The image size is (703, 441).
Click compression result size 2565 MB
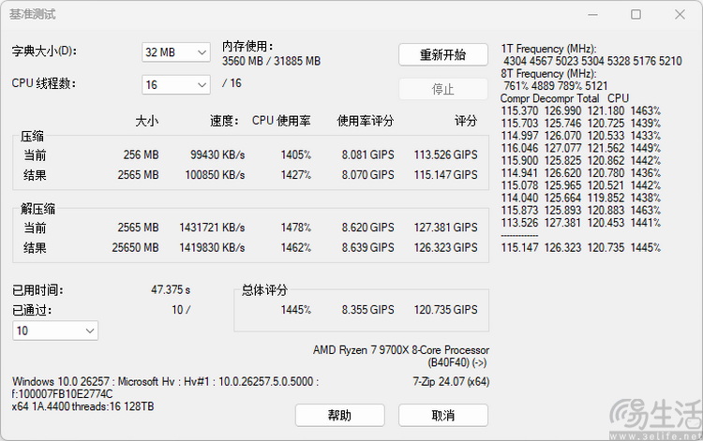(x=138, y=175)
